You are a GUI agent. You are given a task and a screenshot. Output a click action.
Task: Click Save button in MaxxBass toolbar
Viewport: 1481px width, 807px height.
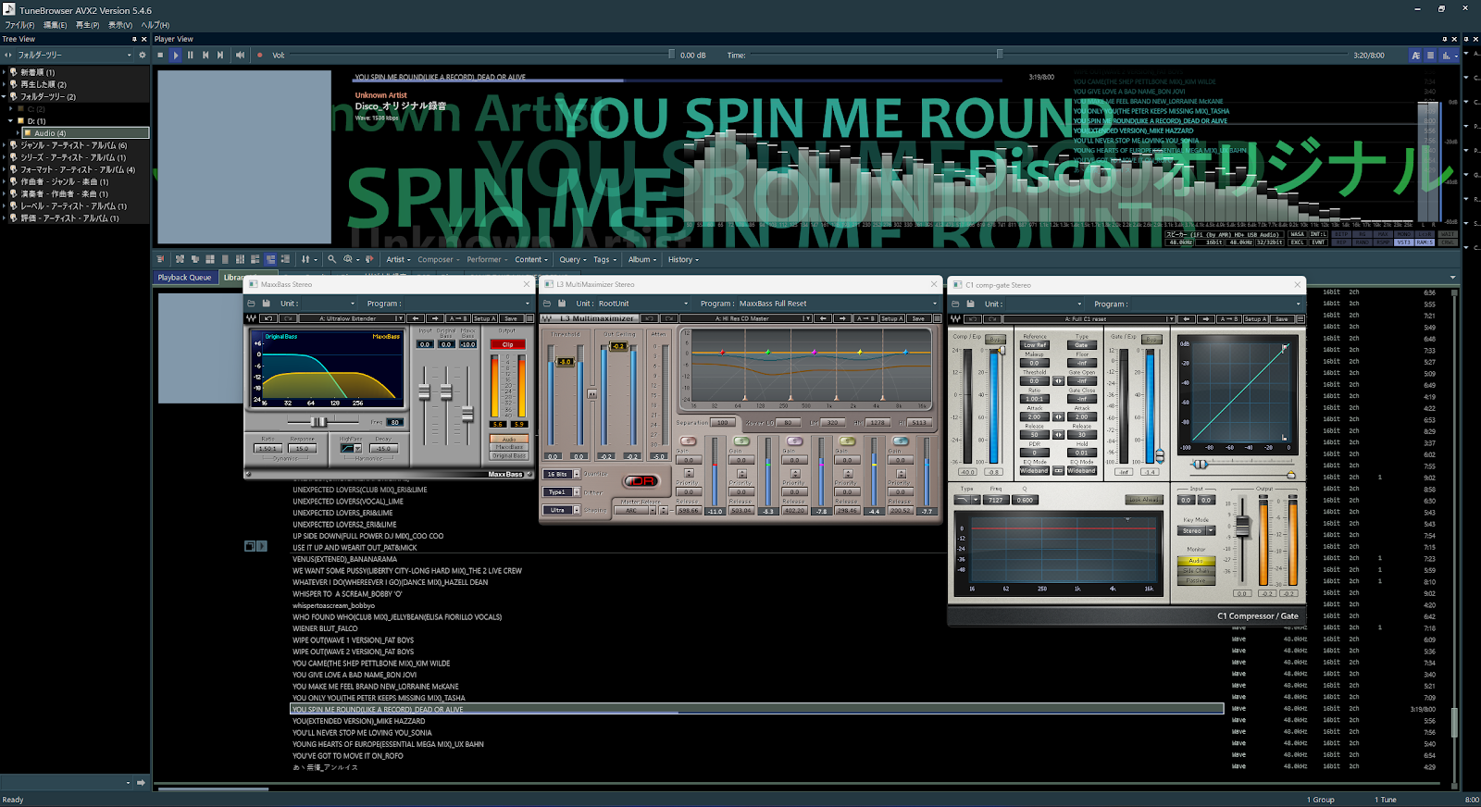(511, 318)
